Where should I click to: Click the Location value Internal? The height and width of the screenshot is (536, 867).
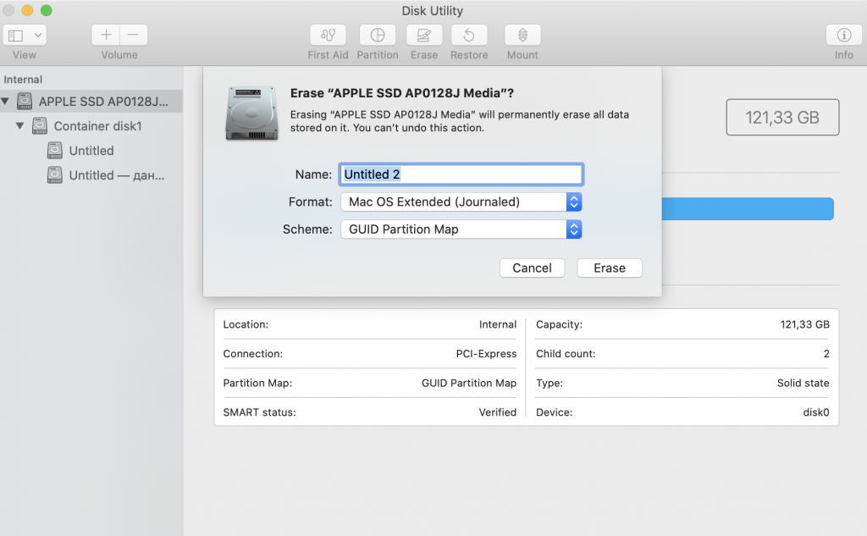(x=498, y=324)
